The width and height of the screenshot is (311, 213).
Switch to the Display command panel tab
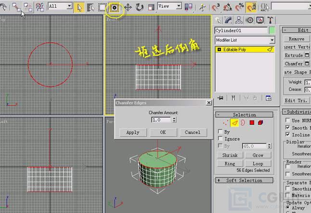(260, 20)
